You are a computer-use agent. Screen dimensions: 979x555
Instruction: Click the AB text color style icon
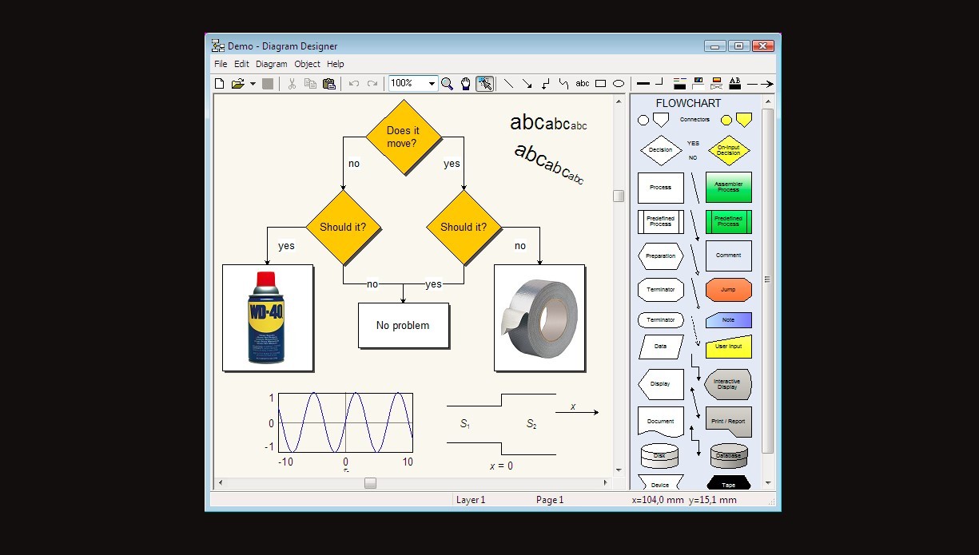coord(735,83)
